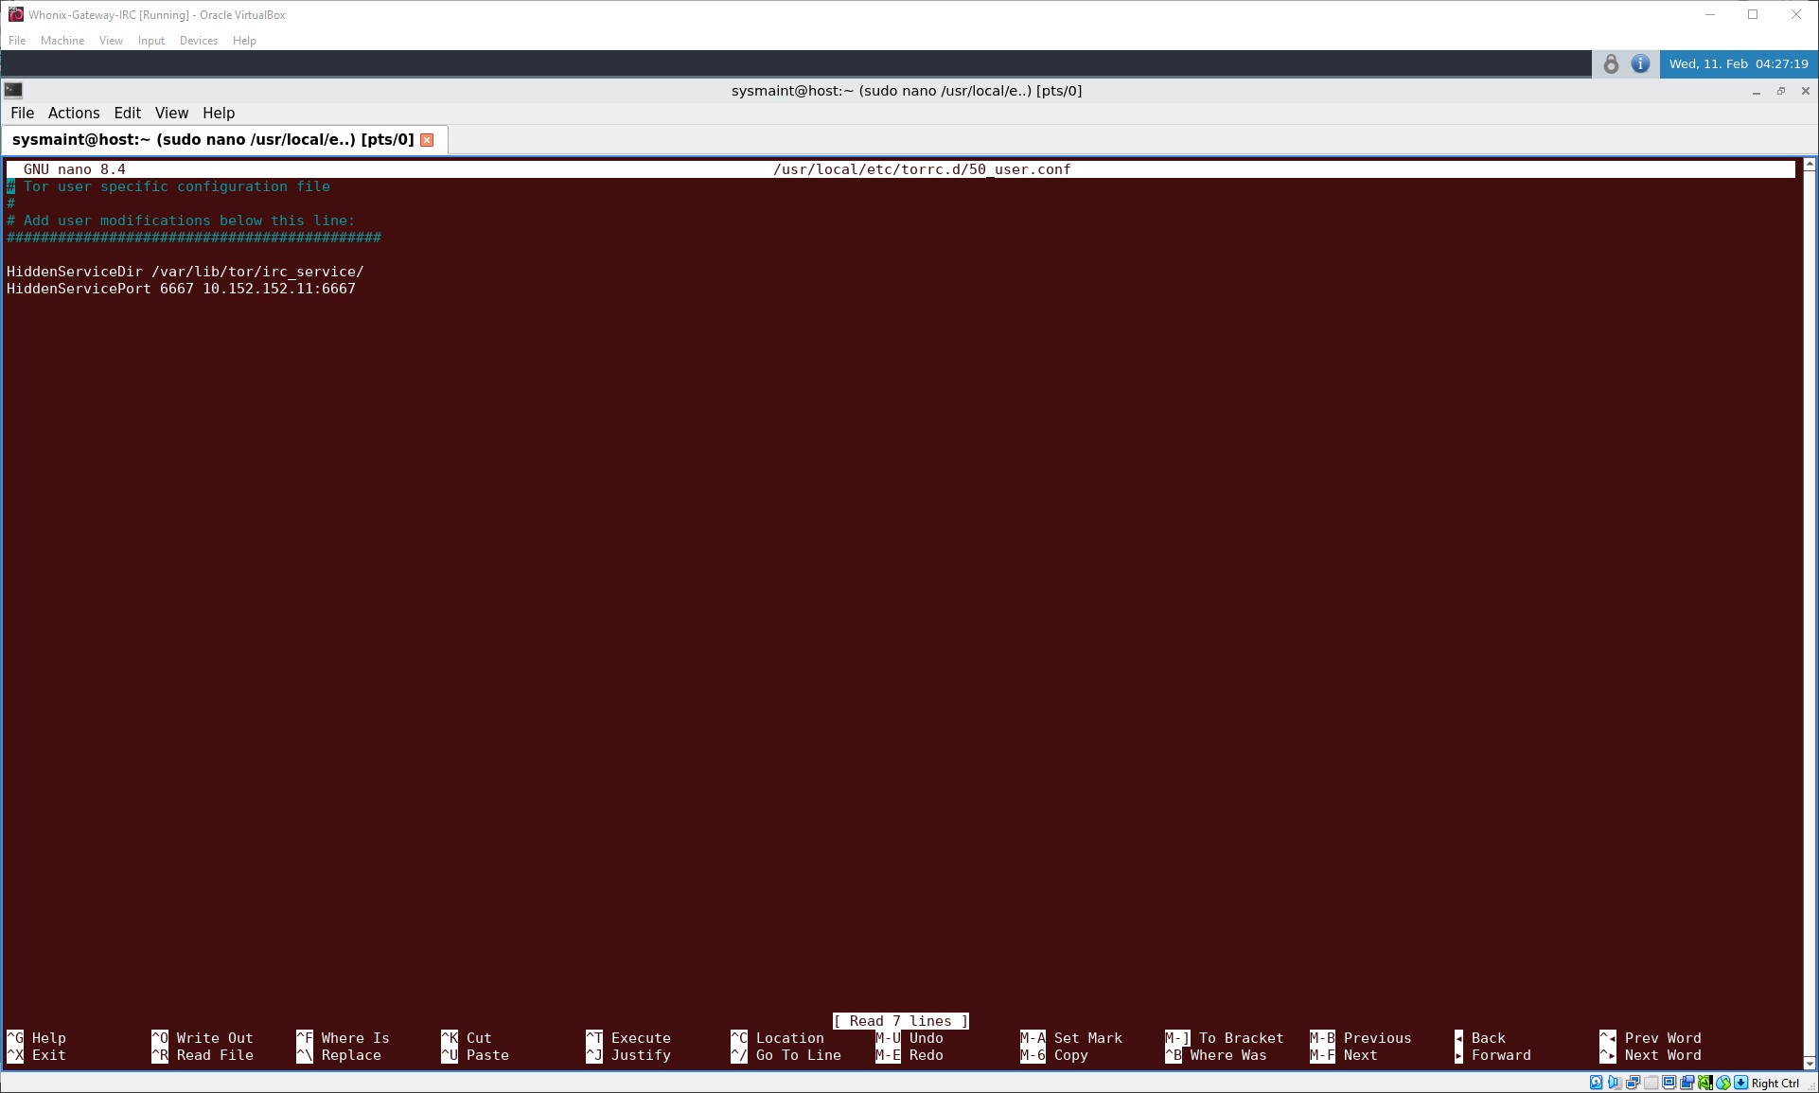
Task: Select the sysmaint@host sudo nano tab
Action: click(213, 140)
